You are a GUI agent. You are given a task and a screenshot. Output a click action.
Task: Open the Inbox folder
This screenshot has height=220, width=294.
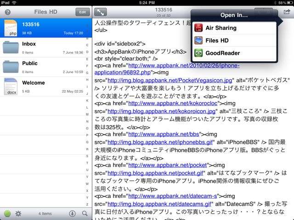point(46,48)
